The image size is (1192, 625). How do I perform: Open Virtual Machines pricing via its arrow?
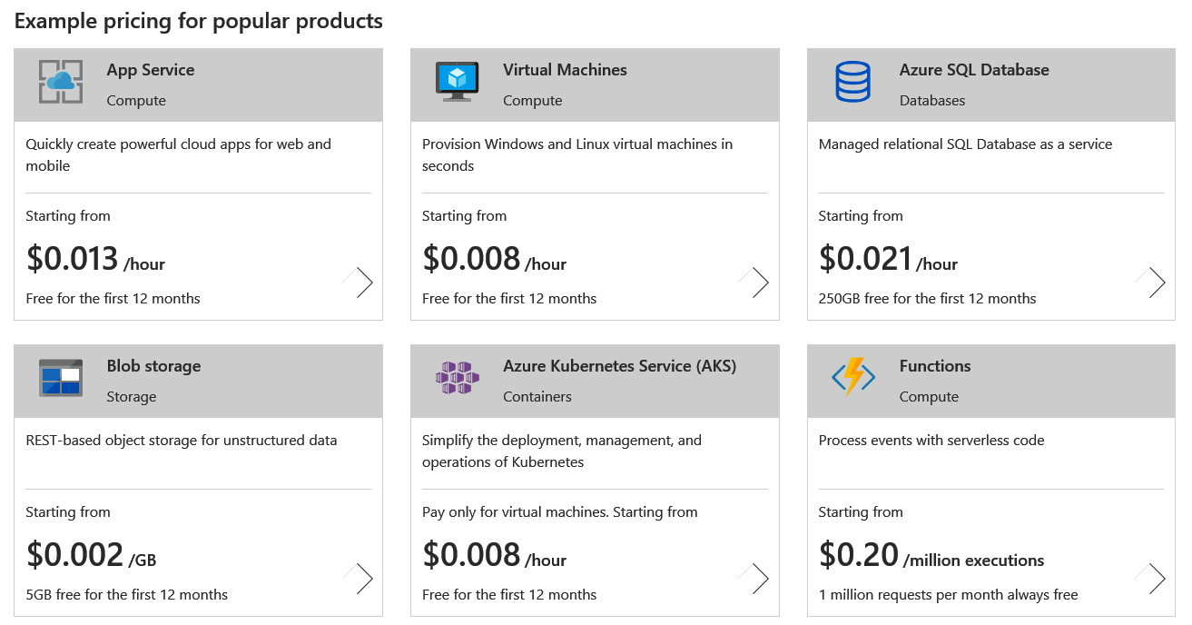click(x=754, y=283)
